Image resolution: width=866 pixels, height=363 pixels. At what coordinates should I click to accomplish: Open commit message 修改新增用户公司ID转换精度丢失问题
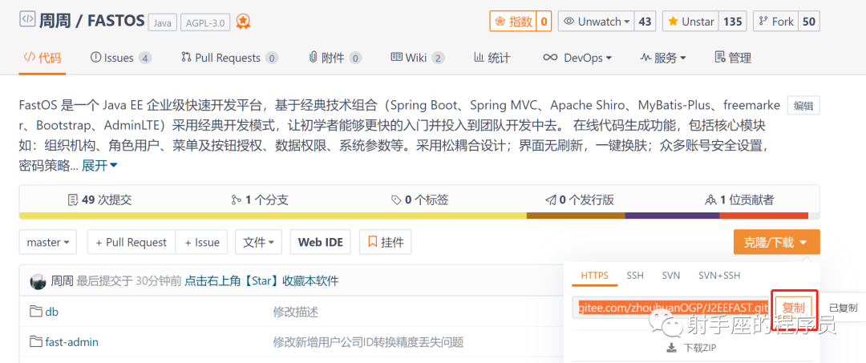click(x=368, y=342)
